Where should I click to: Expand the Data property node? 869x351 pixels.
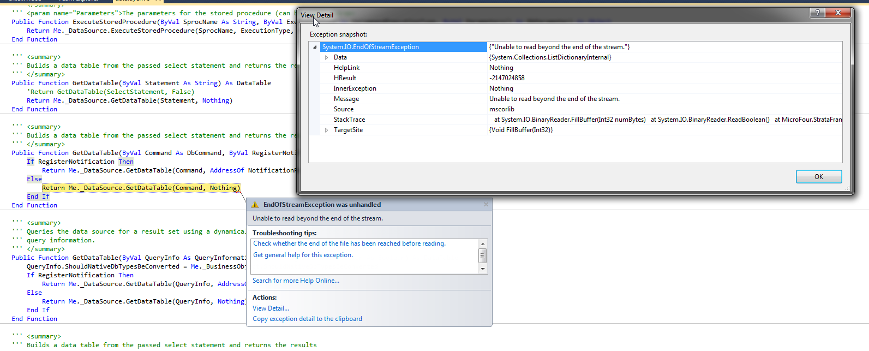327,57
